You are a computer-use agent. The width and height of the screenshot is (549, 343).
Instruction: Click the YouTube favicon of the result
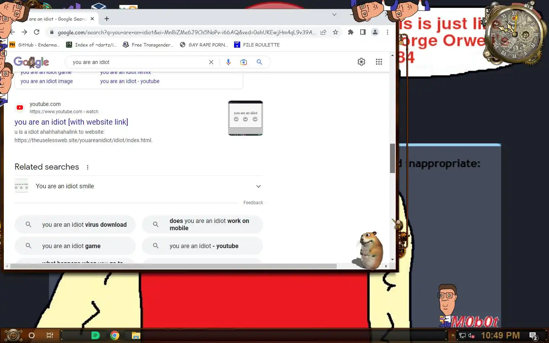coord(20,107)
